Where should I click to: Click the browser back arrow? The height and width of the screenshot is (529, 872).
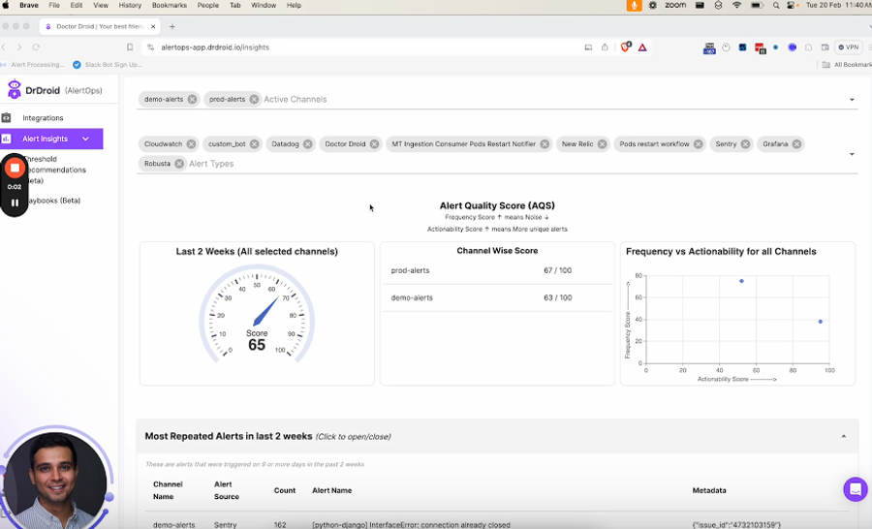pyautogui.click(x=3, y=47)
